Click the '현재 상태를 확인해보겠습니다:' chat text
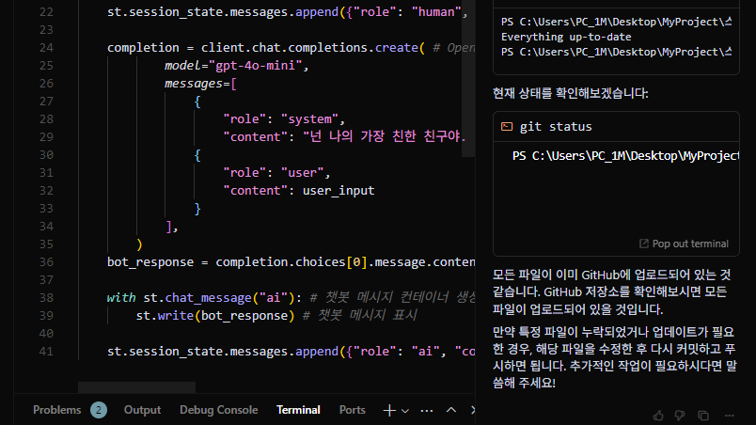Image resolution: width=756 pixels, height=425 pixels. 571,93
